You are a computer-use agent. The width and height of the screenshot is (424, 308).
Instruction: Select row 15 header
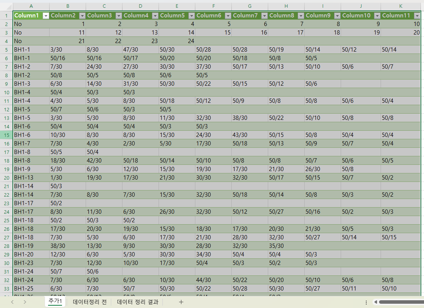(x=7, y=135)
